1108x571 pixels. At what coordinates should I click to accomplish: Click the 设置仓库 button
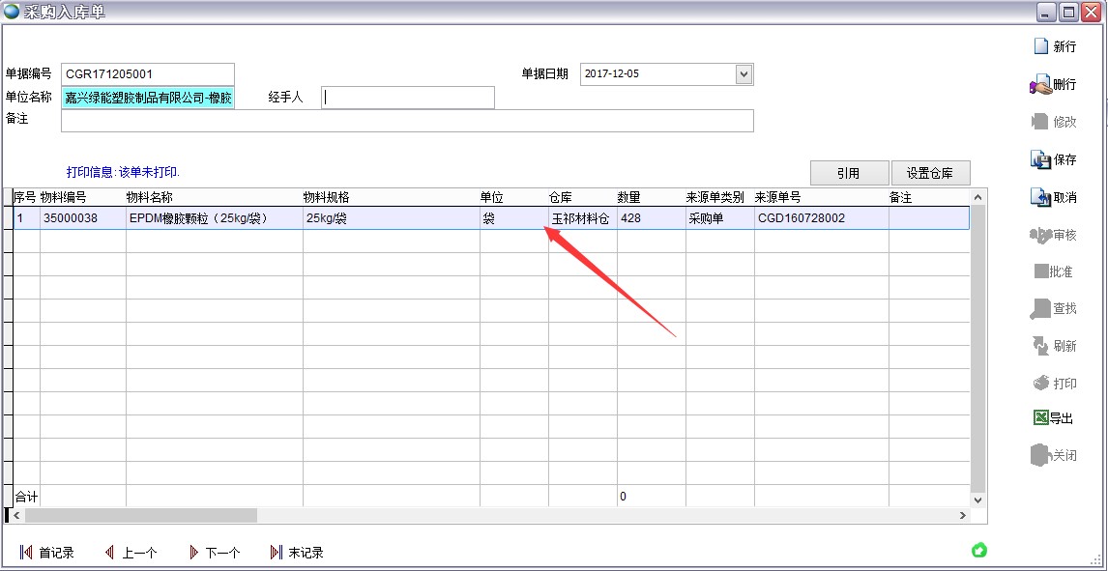pyautogui.click(x=930, y=173)
